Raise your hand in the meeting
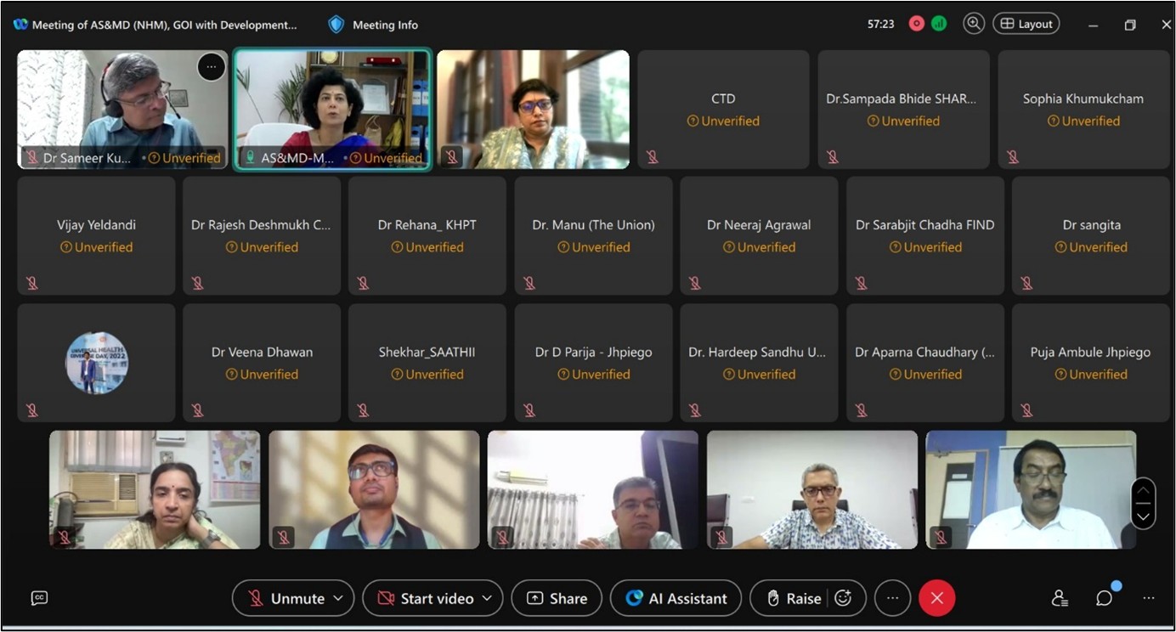The height and width of the screenshot is (632, 1176). tap(794, 598)
